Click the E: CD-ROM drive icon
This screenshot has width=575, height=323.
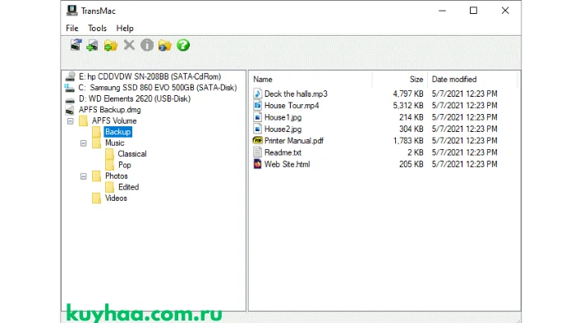tap(71, 76)
